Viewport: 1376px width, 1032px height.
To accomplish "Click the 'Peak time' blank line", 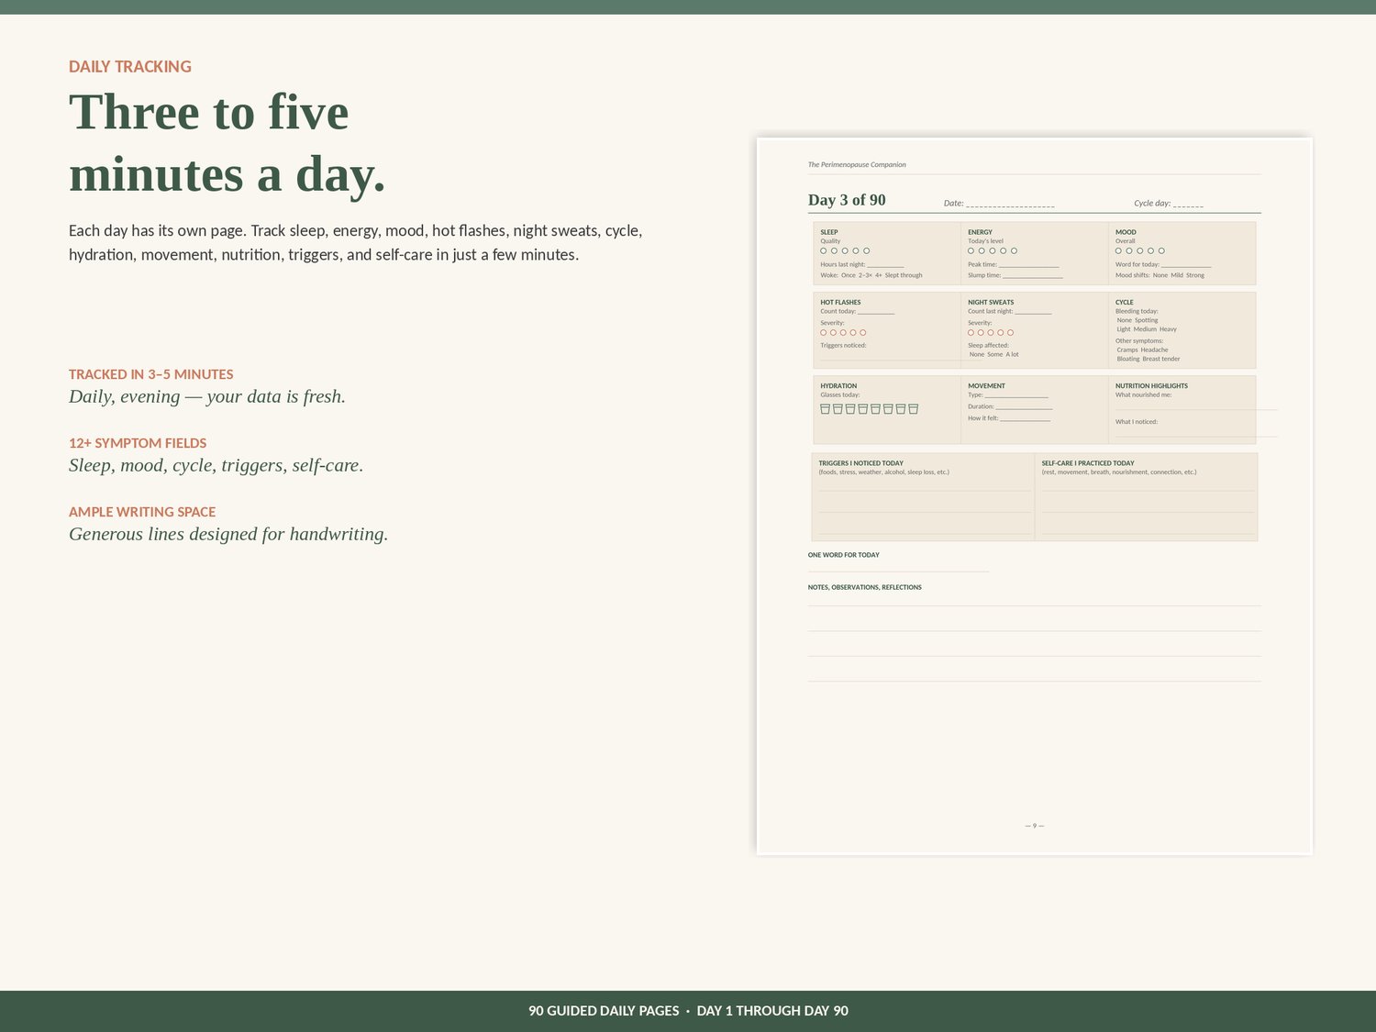I will point(1029,265).
